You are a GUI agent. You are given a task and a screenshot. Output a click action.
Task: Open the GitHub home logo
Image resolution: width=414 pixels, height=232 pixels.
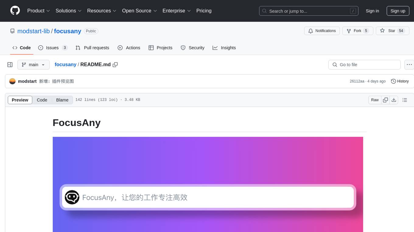[x=15, y=11]
